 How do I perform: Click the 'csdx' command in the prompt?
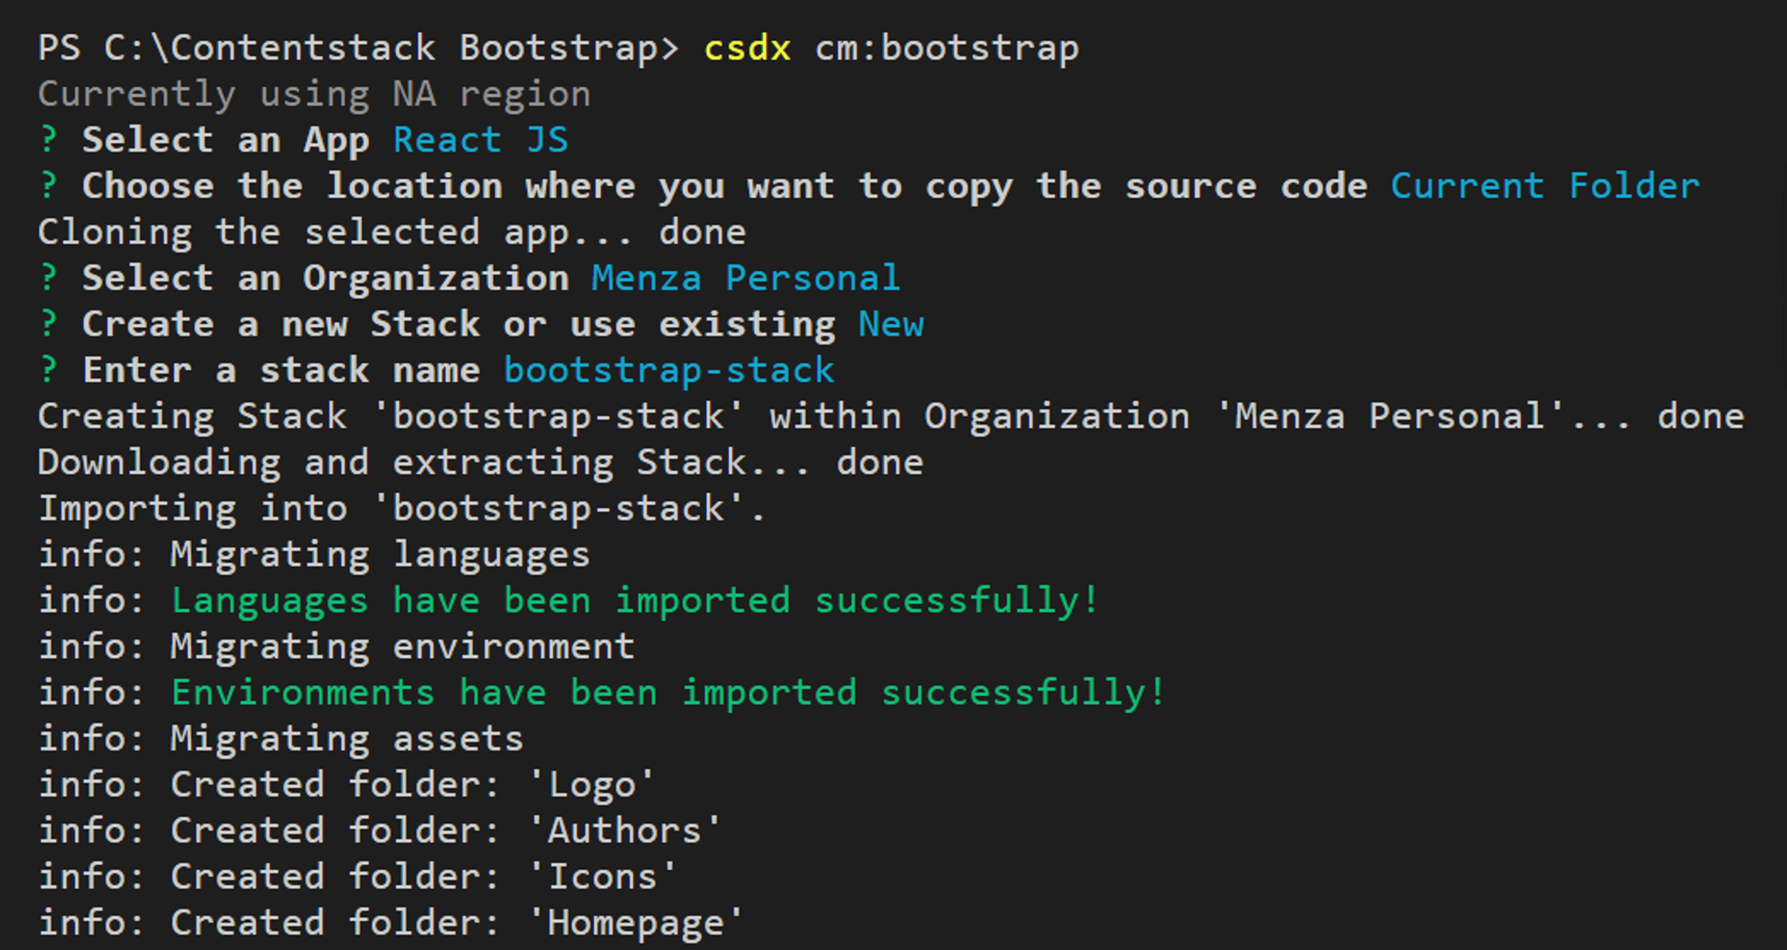point(748,48)
